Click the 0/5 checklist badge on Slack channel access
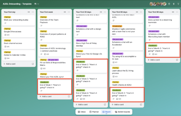Viewport: 181px width, 116px height. click(7, 47)
